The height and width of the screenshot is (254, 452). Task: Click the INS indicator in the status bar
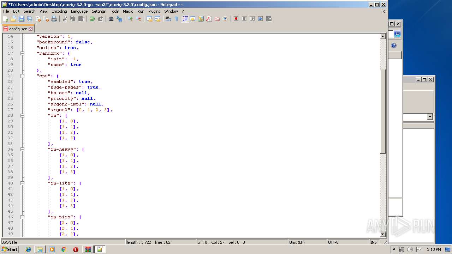373,242
